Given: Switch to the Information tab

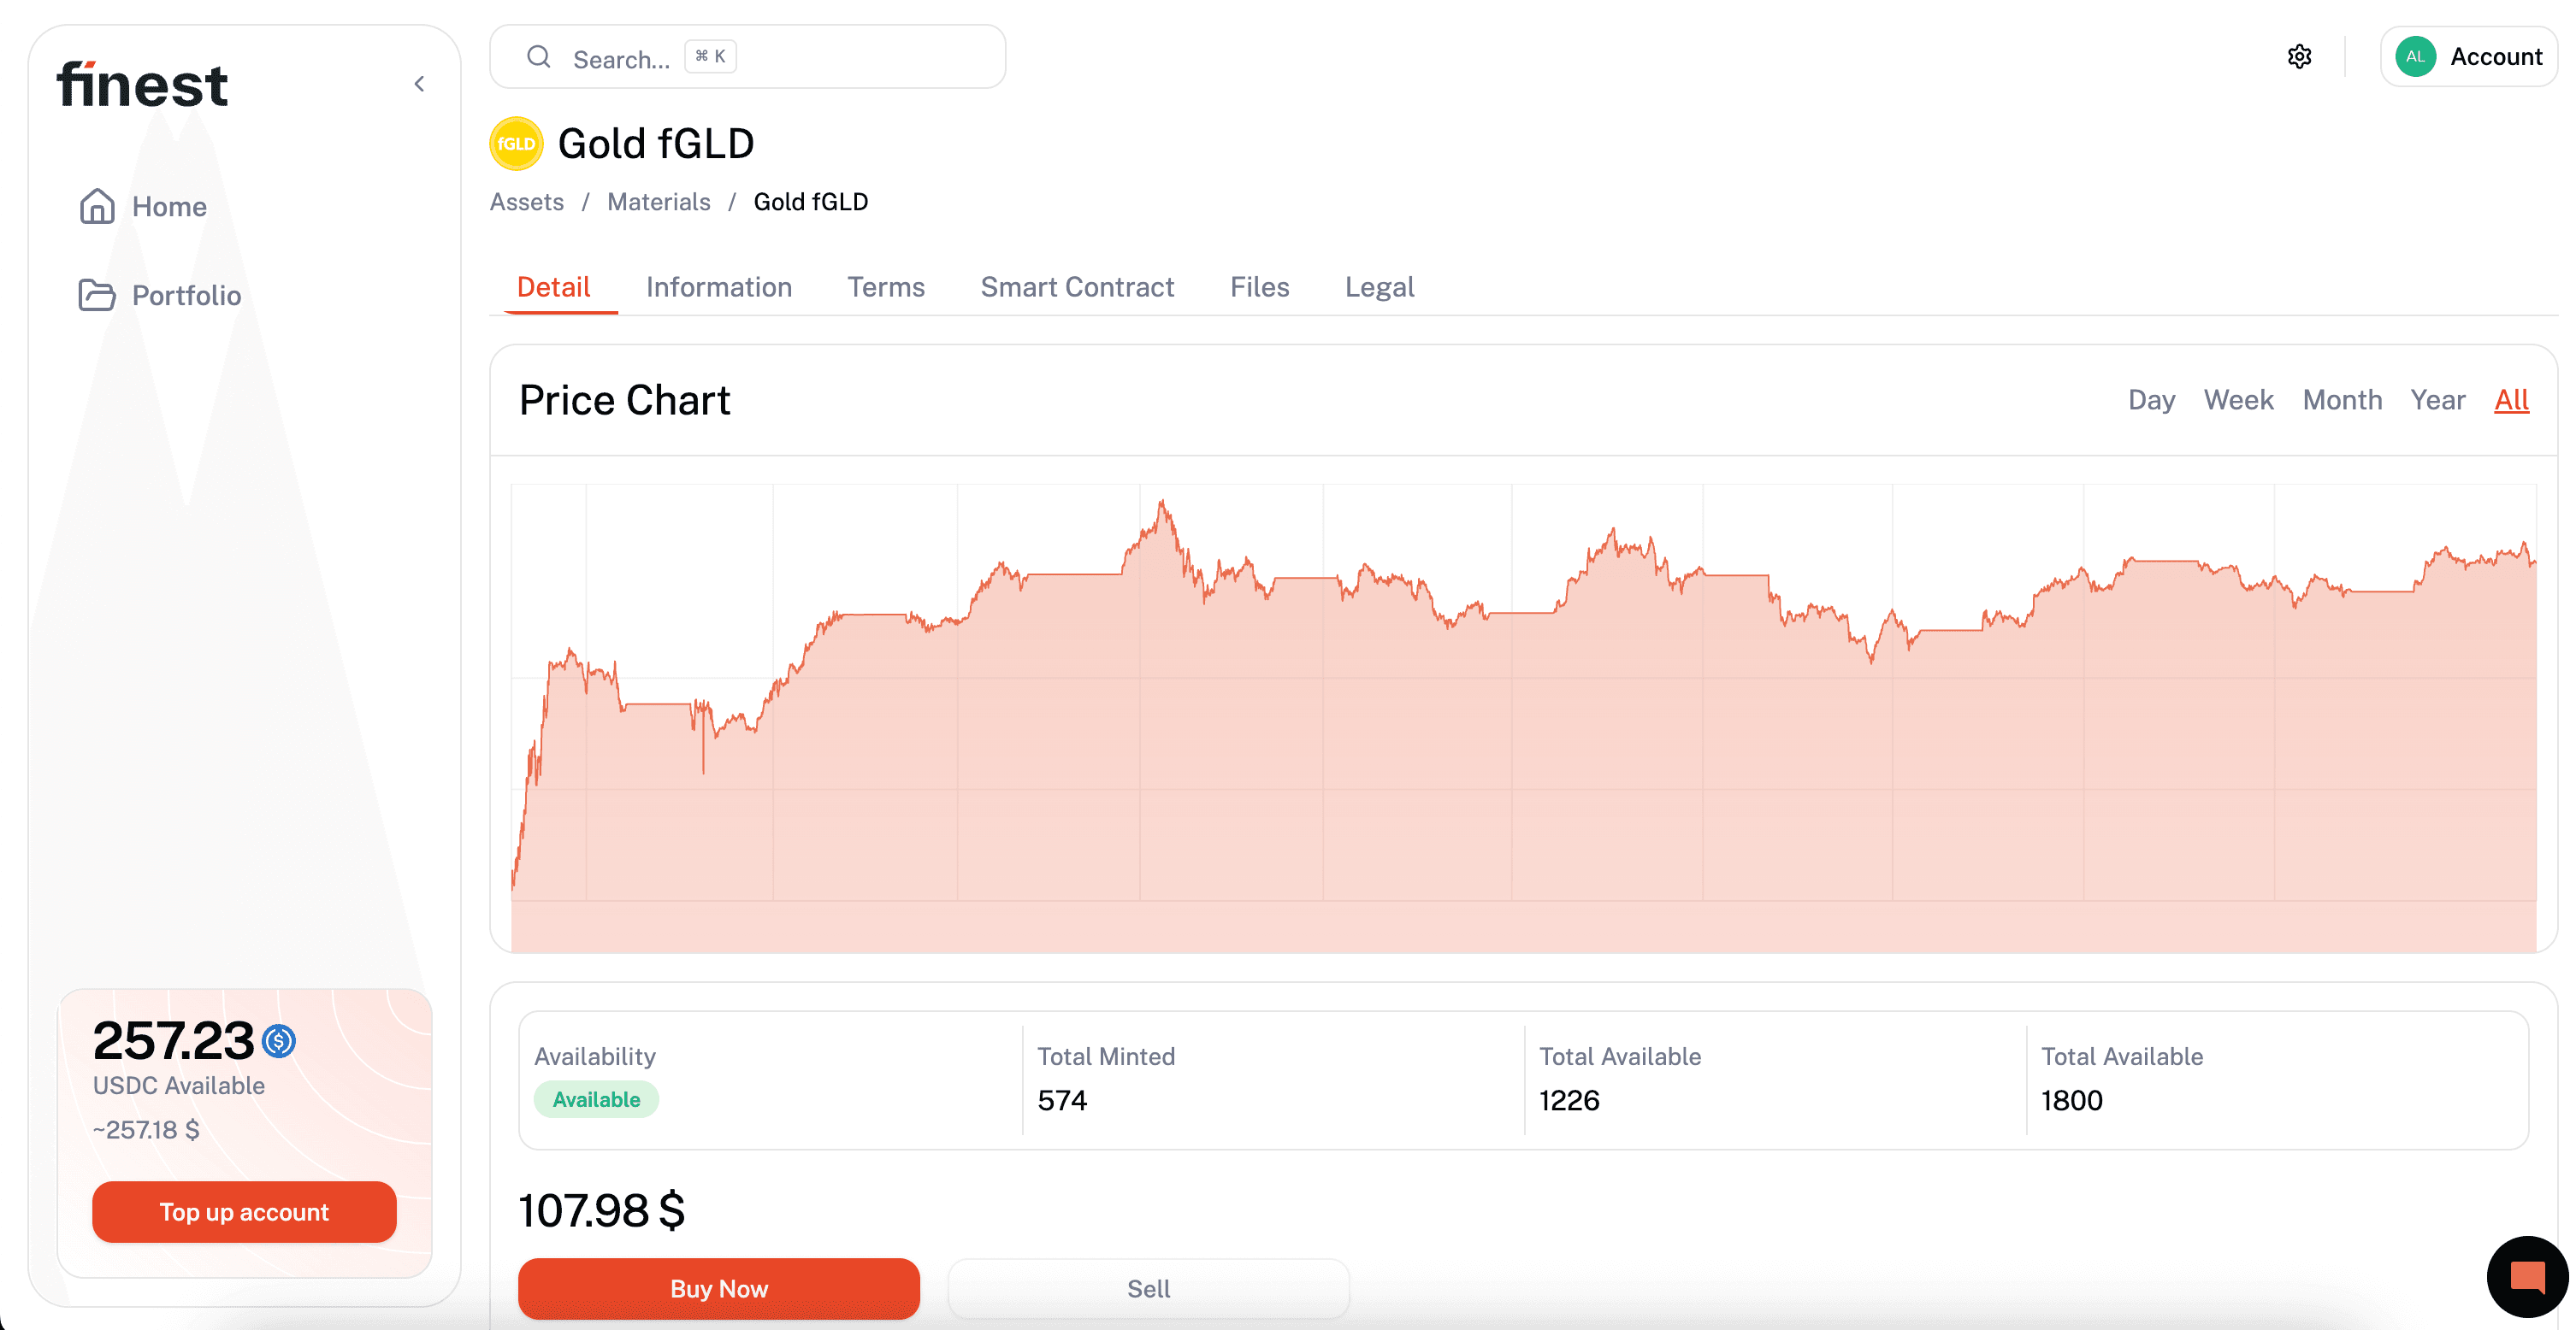Looking at the screenshot, I should [718, 287].
